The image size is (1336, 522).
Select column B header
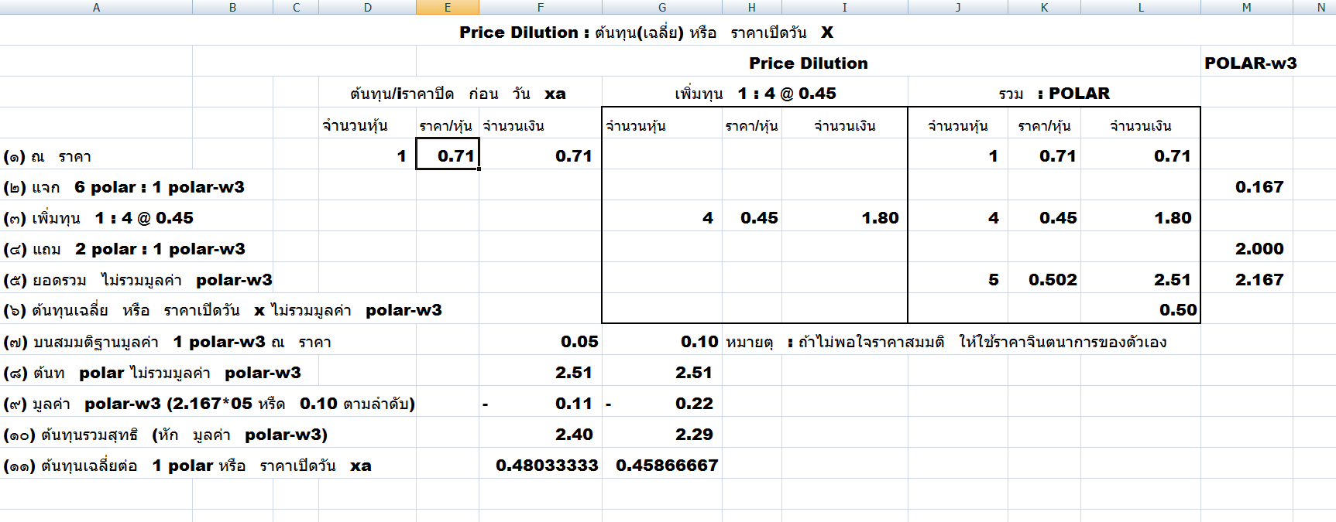click(x=232, y=7)
